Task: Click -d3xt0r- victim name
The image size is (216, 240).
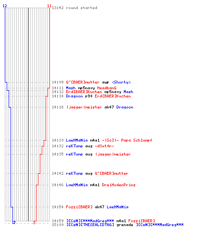Action: [x=104, y=146]
